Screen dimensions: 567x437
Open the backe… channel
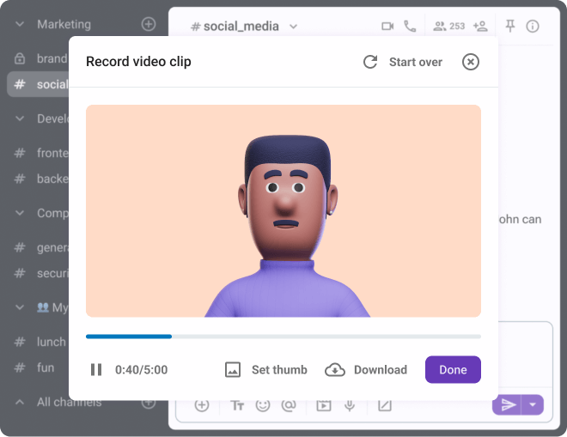[40, 179]
